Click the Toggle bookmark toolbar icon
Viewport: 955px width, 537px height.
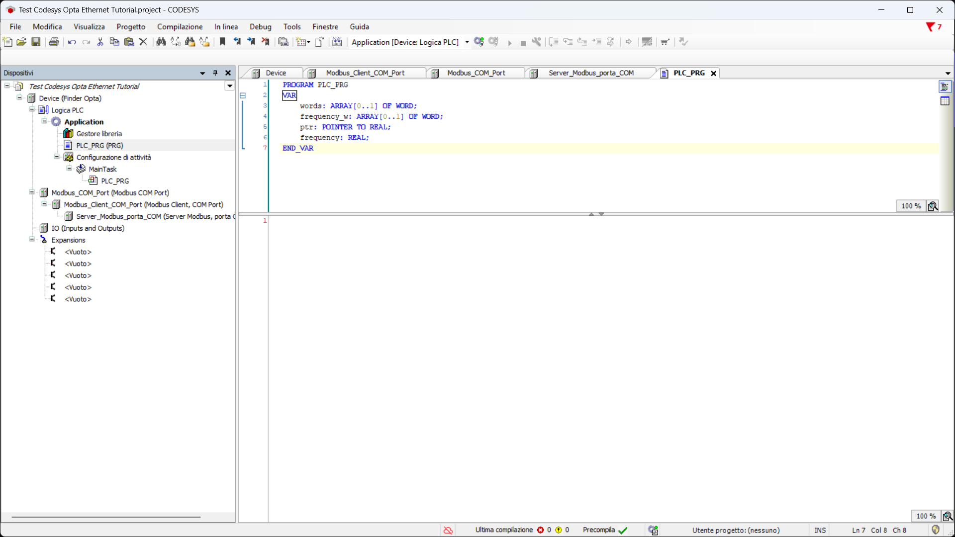click(x=222, y=42)
